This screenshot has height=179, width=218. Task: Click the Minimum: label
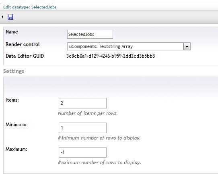click(16, 125)
